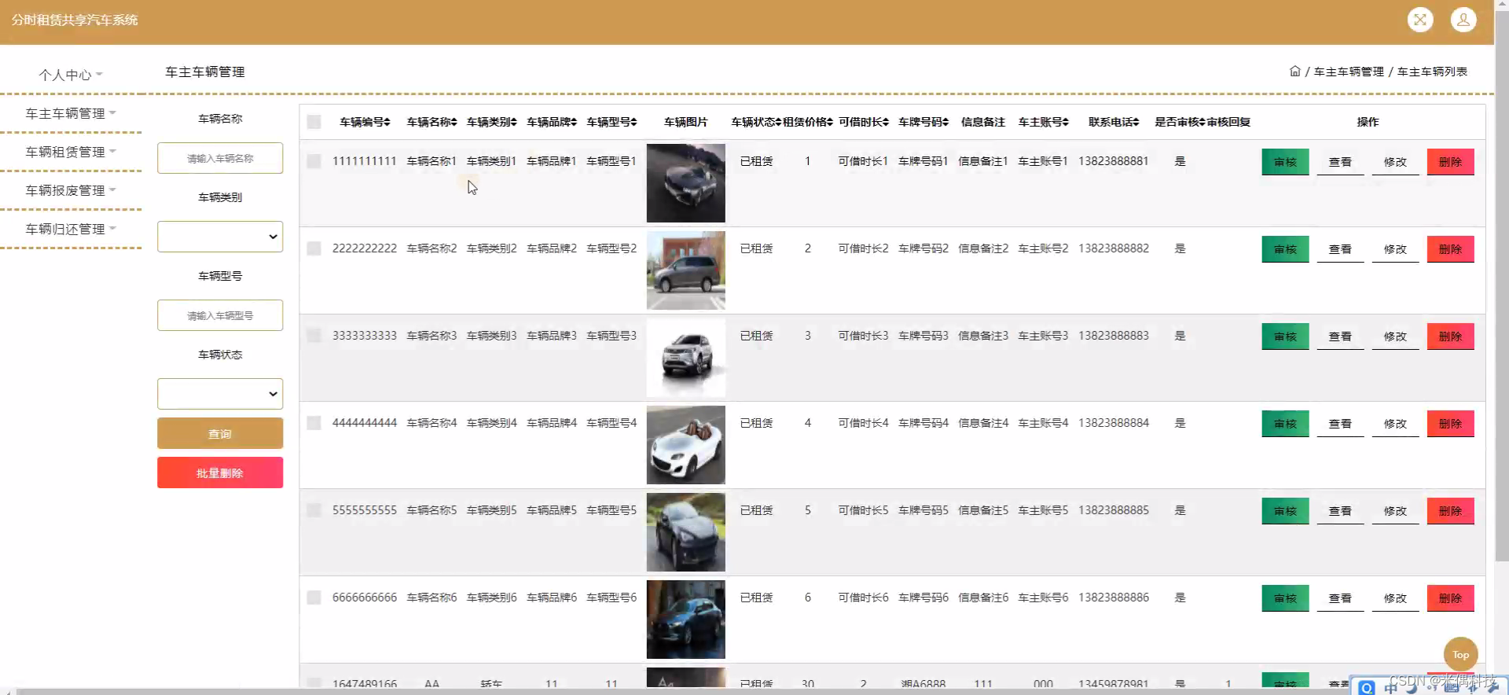Click 修改 for row 3333333333
1509x695 pixels.
(1395, 336)
